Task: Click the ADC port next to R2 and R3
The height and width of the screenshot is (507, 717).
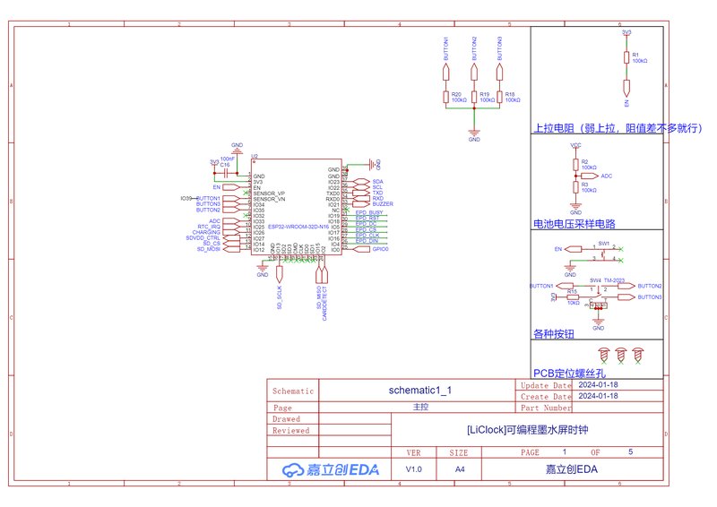Action: [590, 176]
